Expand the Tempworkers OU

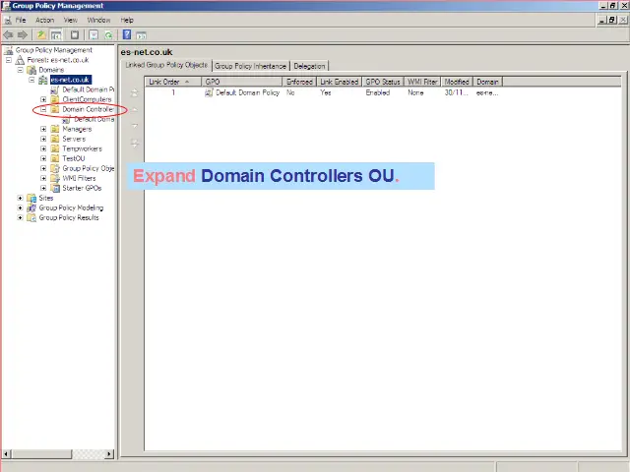43,148
